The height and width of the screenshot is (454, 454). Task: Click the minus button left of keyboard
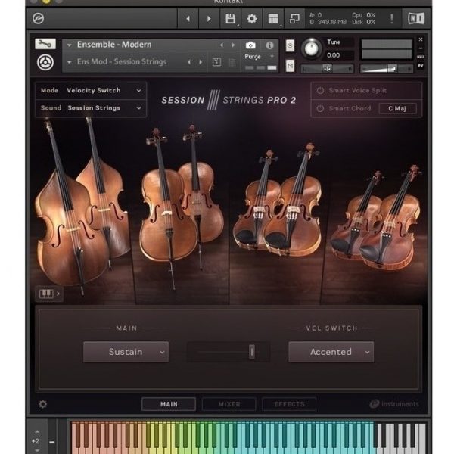pos(52,442)
